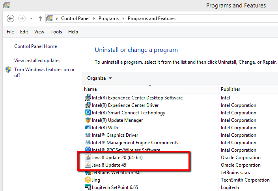Screen dimensions: 278x191
Task: Click the Intel Smart Connect Technology icon
Action: pyautogui.click(x=88, y=112)
